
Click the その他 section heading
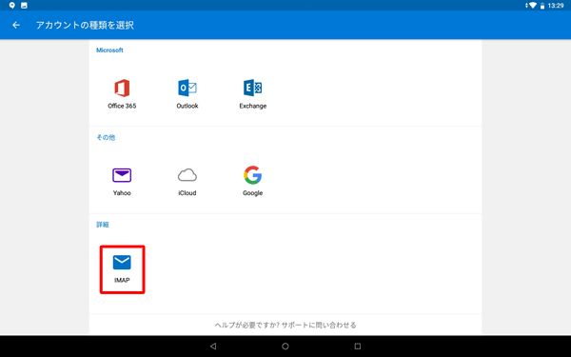[106, 137]
